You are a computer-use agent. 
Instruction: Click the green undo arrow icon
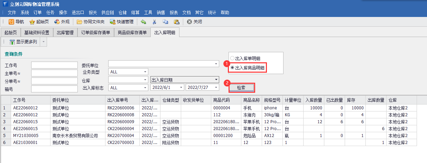143,22
